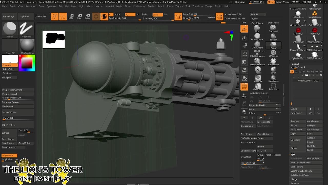The height and width of the screenshot is (185, 328).
Task: Activate the Rotate tool in top shelf
Action: (x=88, y=16)
